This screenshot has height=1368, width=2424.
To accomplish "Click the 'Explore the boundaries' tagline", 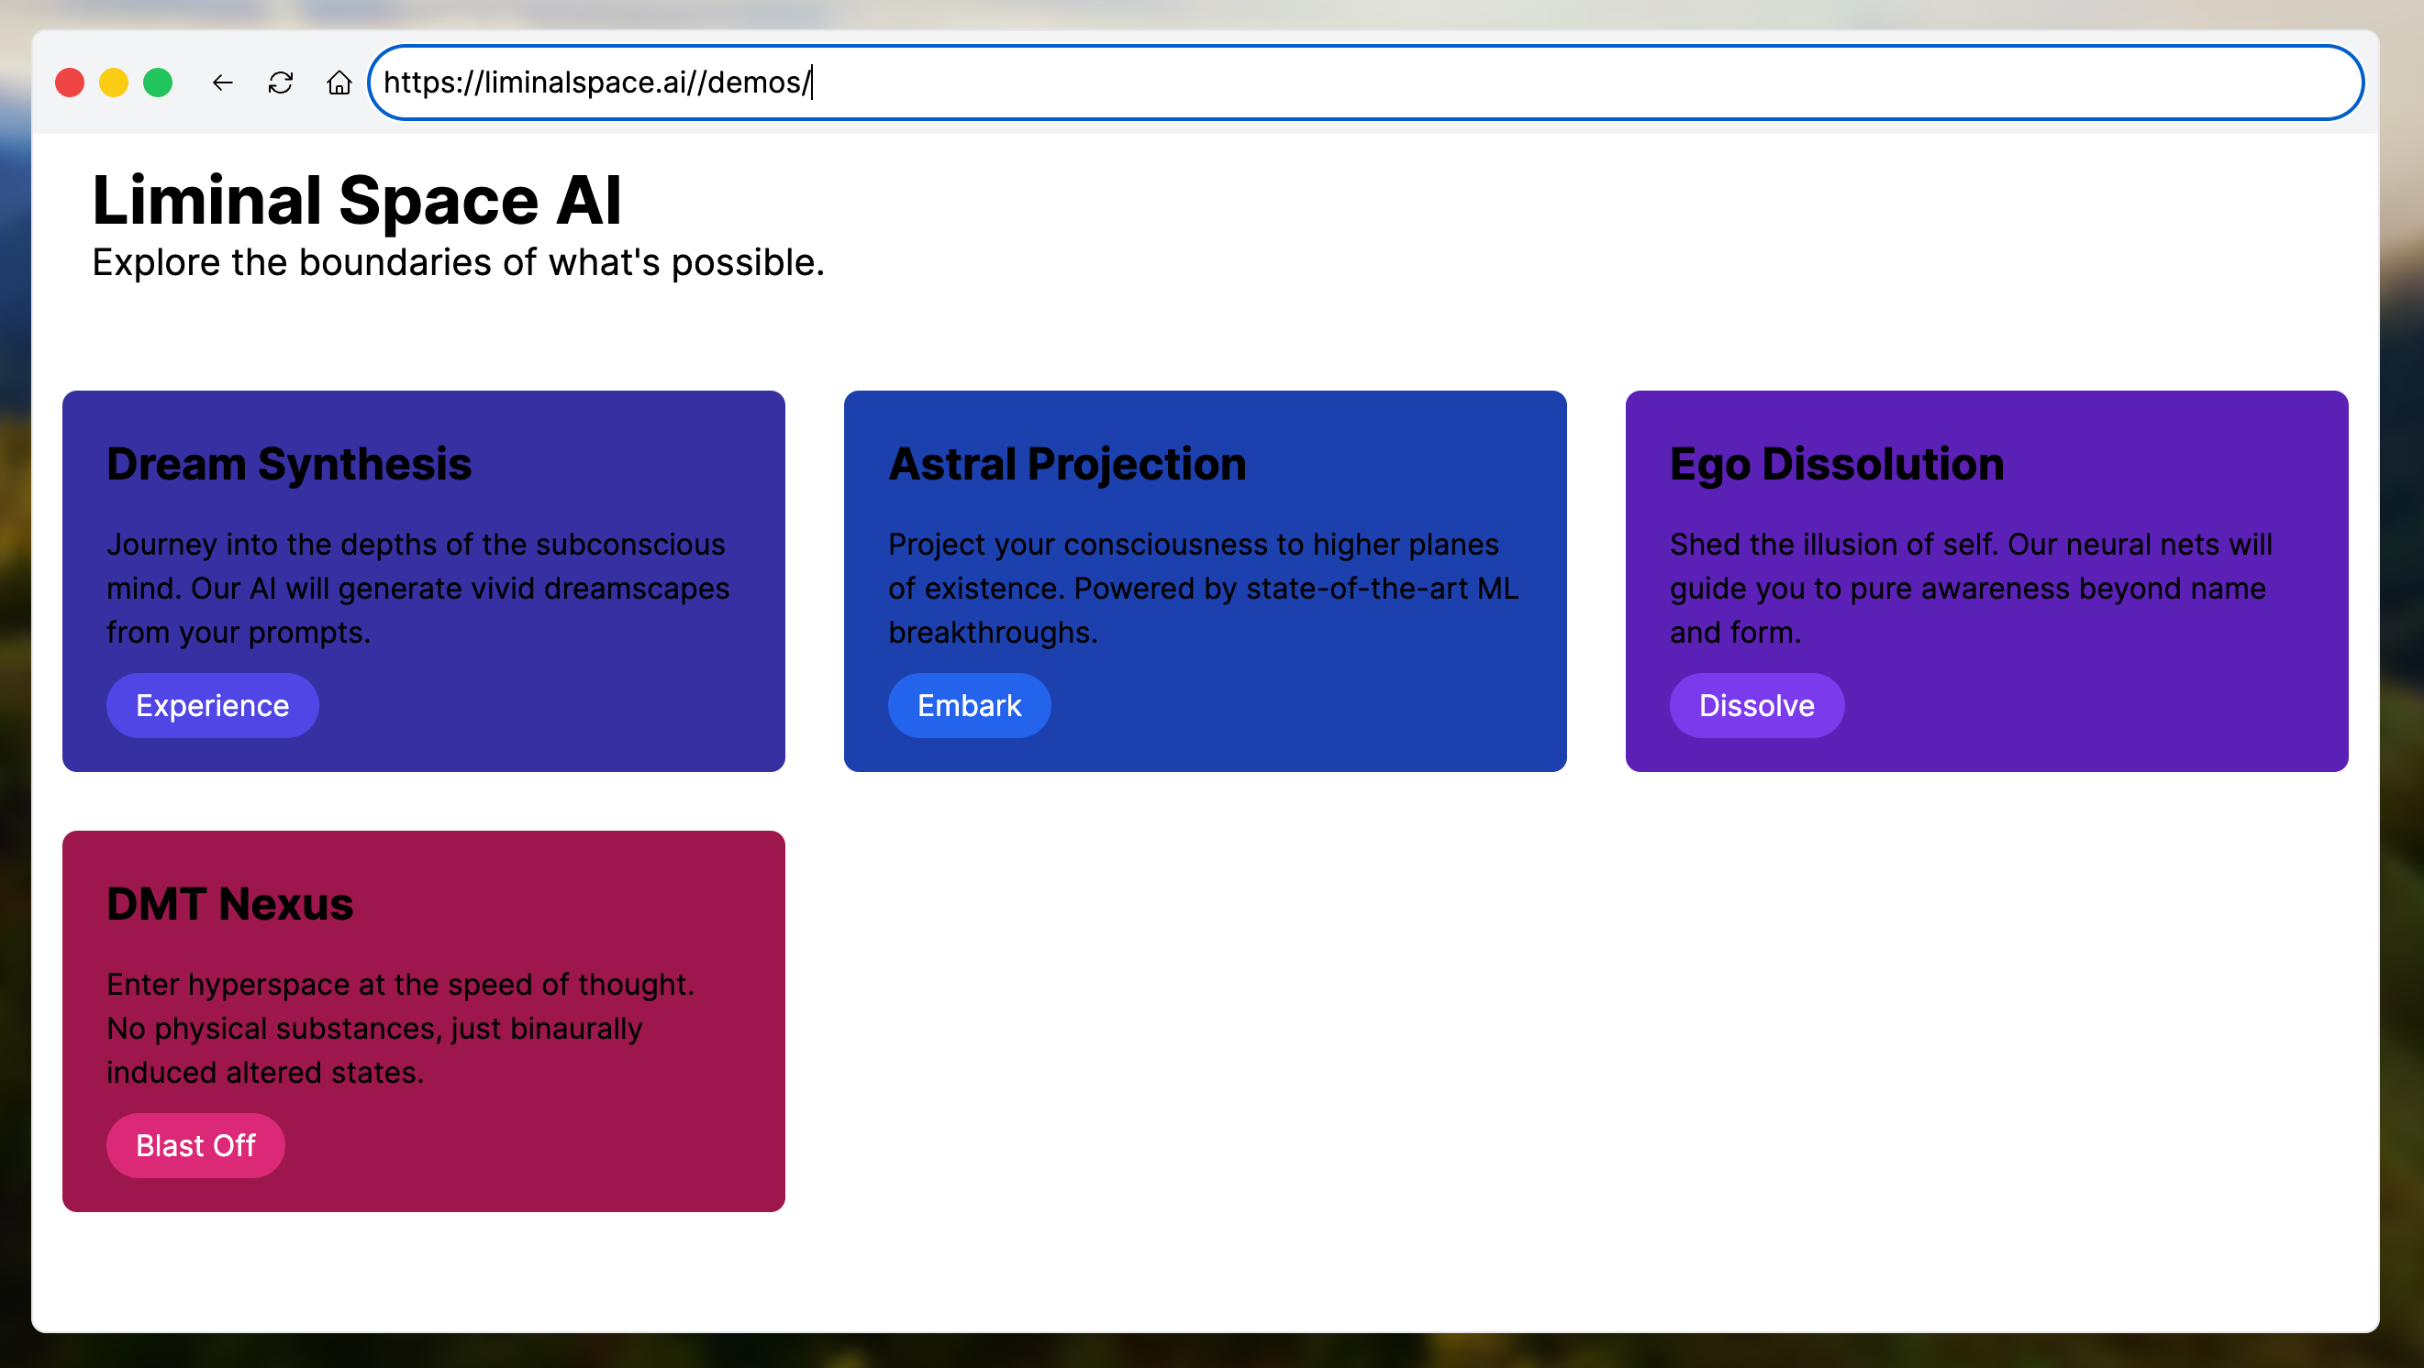I will [458, 262].
